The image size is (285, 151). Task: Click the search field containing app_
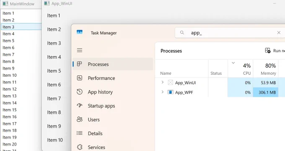[230, 33]
